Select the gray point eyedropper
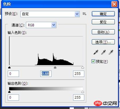 [103, 52]
